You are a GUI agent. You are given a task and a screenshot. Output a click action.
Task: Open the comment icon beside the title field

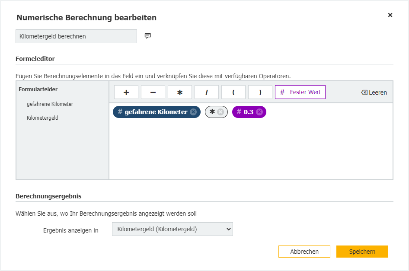[x=147, y=36]
